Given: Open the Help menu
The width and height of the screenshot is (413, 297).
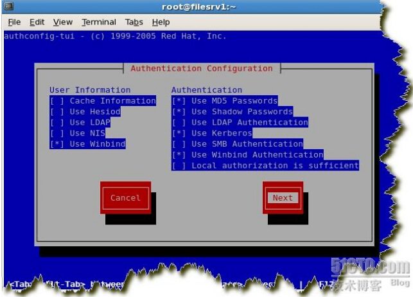Looking at the screenshot, I should point(161,22).
